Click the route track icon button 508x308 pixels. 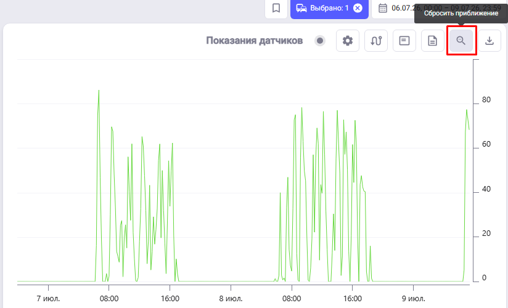pyautogui.click(x=376, y=41)
